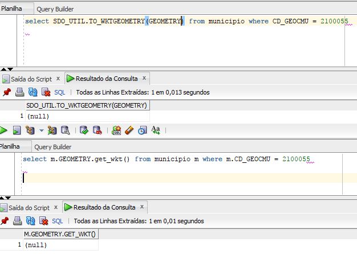Screen dimensions: 357x254
Task: Click the Run Script icon in middle toolbar
Action: pyautogui.click(x=17, y=130)
